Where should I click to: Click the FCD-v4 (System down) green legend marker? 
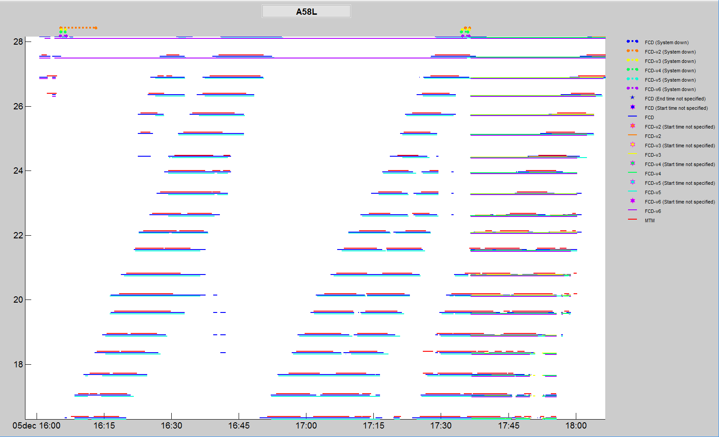pos(632,69)
